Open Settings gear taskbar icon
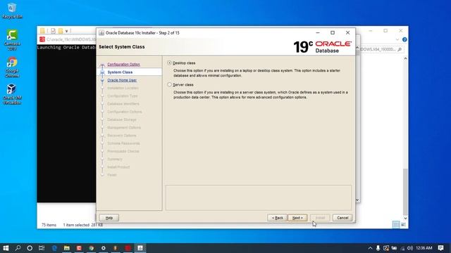Screen dimensions: 451x253 (x=104, y=248)
